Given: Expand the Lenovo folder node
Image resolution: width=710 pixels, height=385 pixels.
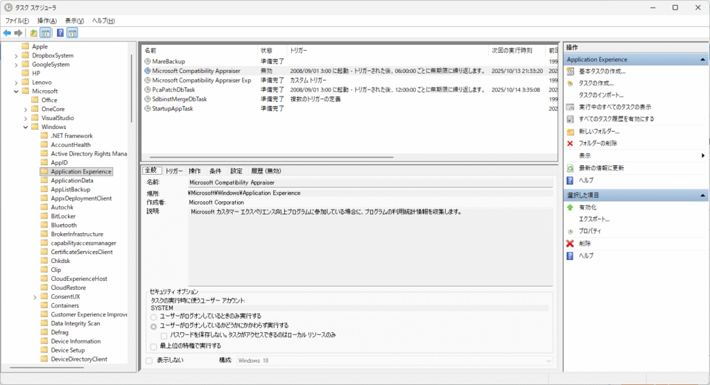Looking at the screenshot, I should [x=15, y=82].
